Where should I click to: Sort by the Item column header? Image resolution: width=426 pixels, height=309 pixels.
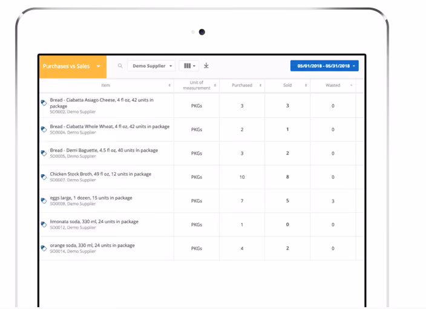coord(106,85)
